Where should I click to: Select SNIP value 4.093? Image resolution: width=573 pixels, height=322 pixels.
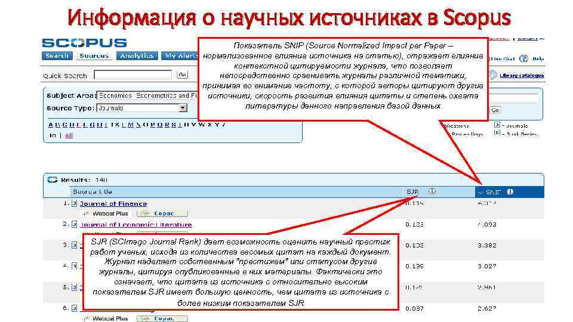coord(487,225)
